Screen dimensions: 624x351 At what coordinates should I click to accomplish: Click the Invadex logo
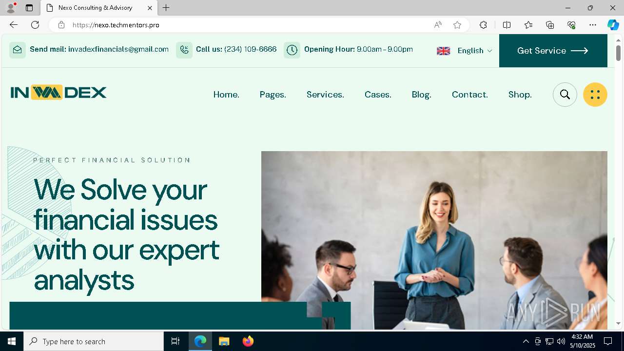point(58,92)
